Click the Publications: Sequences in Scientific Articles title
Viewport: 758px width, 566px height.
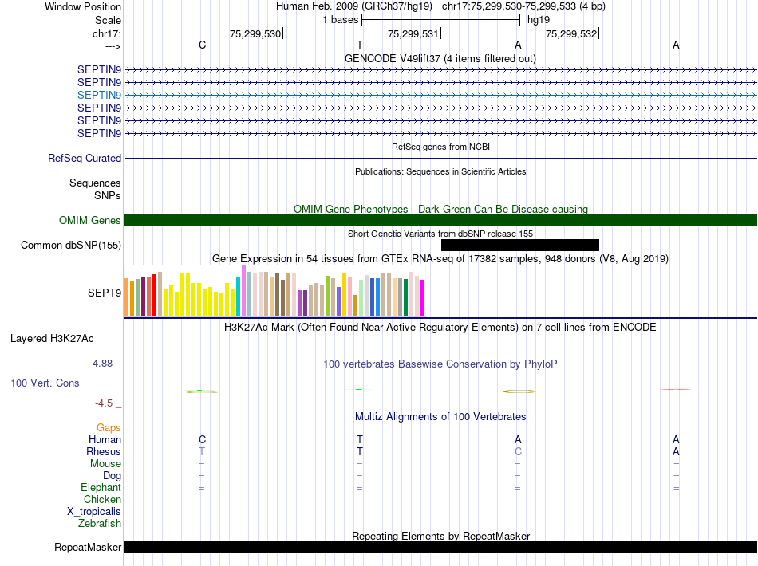coord(440,171)
